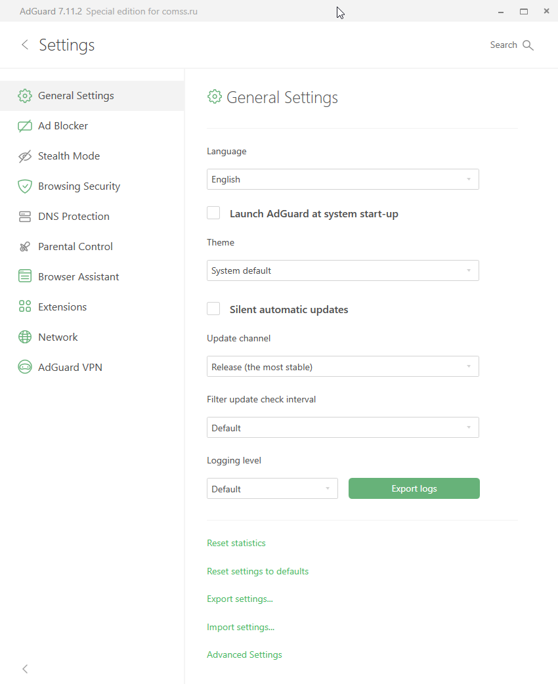Check Silent automatic updates box
The width and height of the screenshot is (558, 684).
click(x=213, y=309)
